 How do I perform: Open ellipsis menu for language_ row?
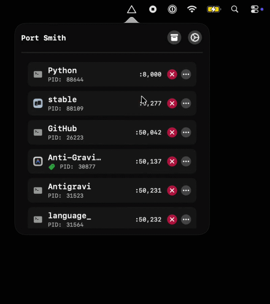pyautogui.click(x=186, y=220)
